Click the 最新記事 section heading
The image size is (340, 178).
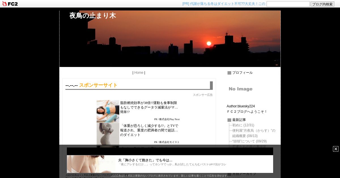coord(239,120)
